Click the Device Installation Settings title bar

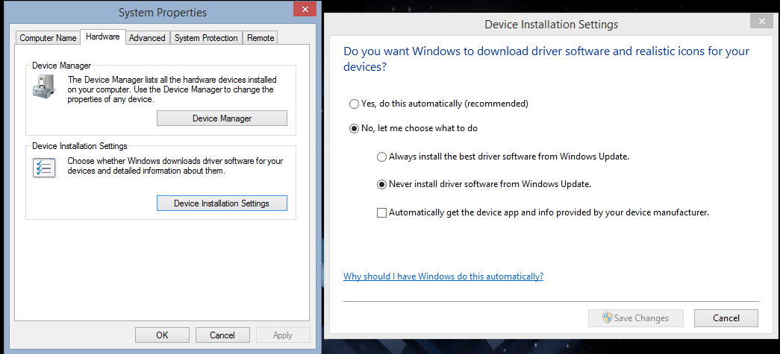click(551, 24)
